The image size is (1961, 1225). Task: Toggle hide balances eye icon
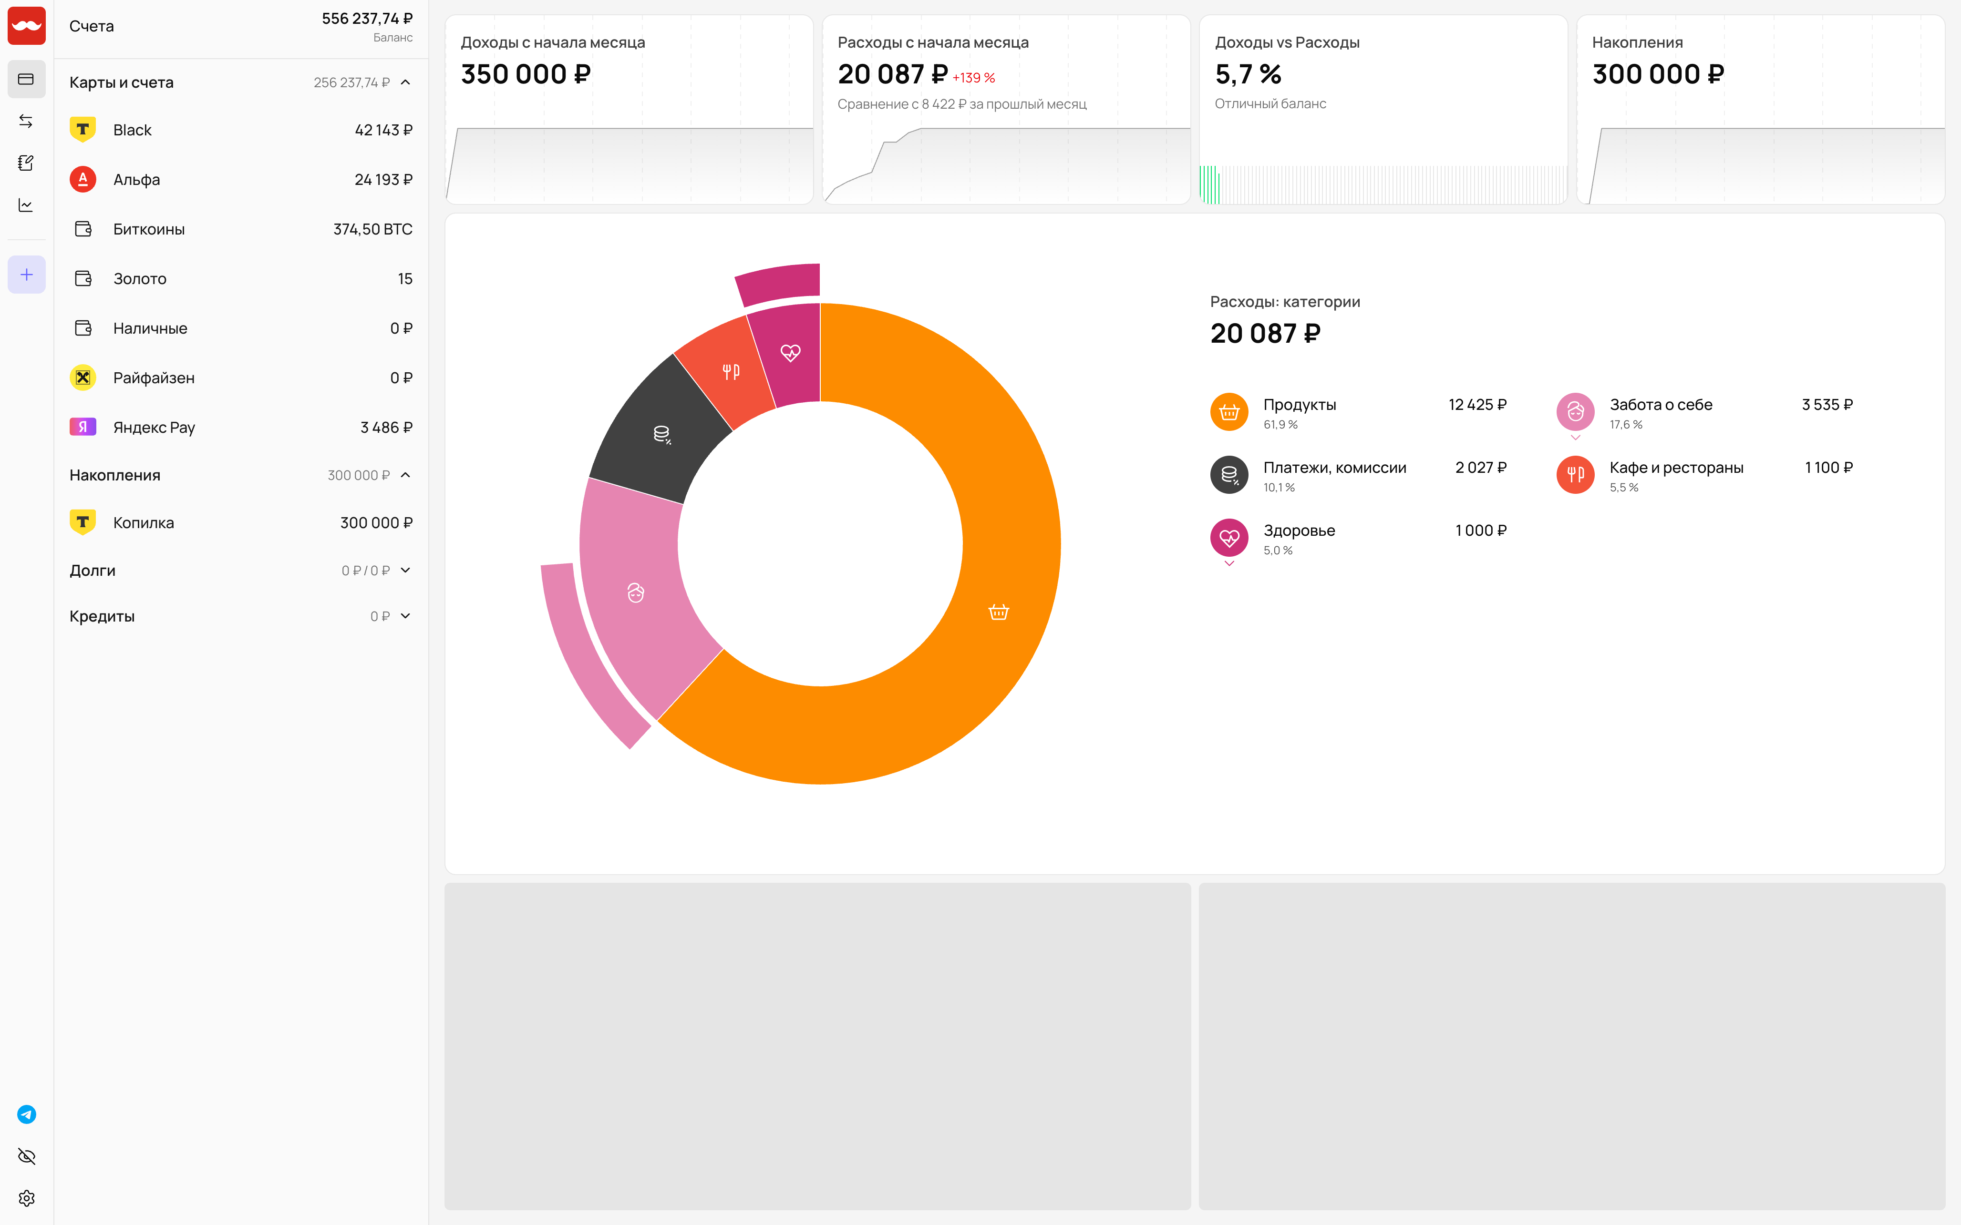pos(26,1156)
